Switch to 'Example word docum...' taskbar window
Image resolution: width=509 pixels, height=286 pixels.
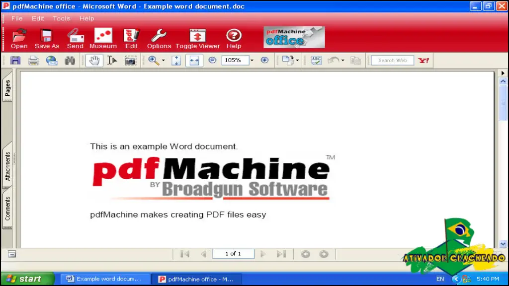click(x=105, y=279)
